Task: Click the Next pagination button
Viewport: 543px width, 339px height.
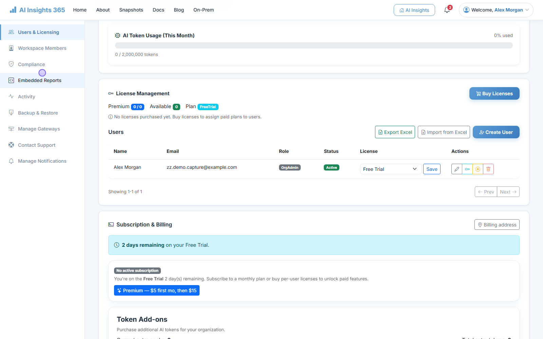Action: pos(508,192)
